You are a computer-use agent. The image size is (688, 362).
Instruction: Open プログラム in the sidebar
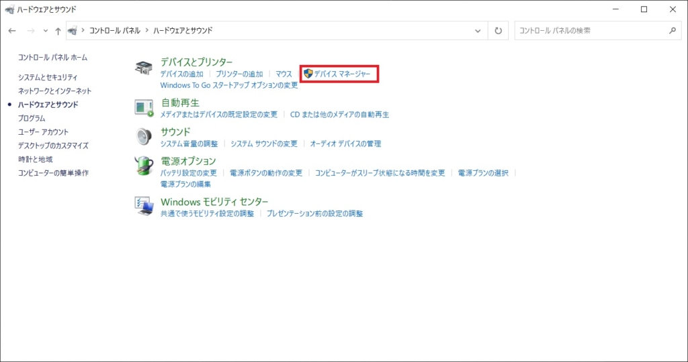pos(32,118)
